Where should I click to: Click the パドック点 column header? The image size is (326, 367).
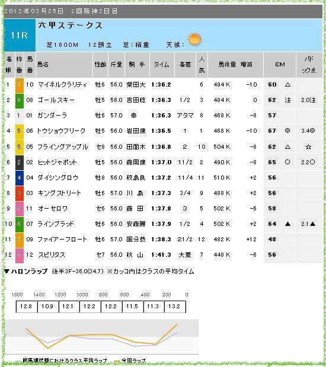(309, 65)
